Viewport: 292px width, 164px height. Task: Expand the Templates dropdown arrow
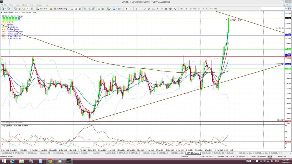(x=122, y=9)
